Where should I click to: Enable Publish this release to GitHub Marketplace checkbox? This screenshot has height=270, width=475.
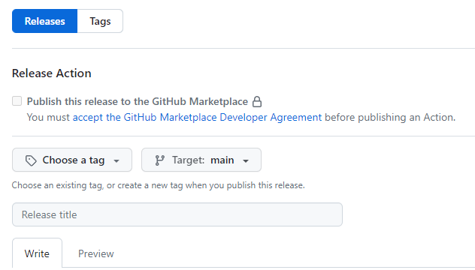17,101
